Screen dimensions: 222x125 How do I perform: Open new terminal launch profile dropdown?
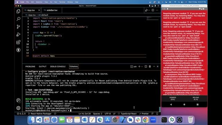point(142,67)
